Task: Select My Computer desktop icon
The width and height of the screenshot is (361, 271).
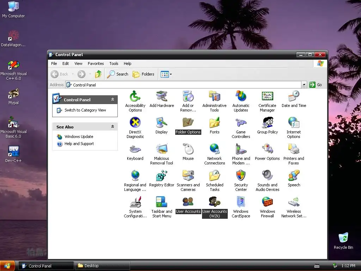Action: click(13, 10)
